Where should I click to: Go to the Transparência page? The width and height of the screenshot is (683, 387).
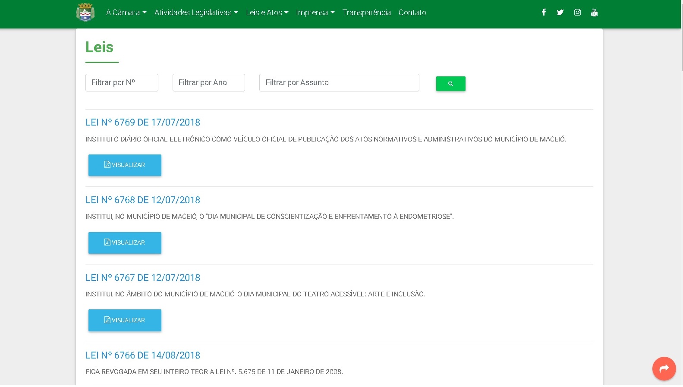pos(366,13)
